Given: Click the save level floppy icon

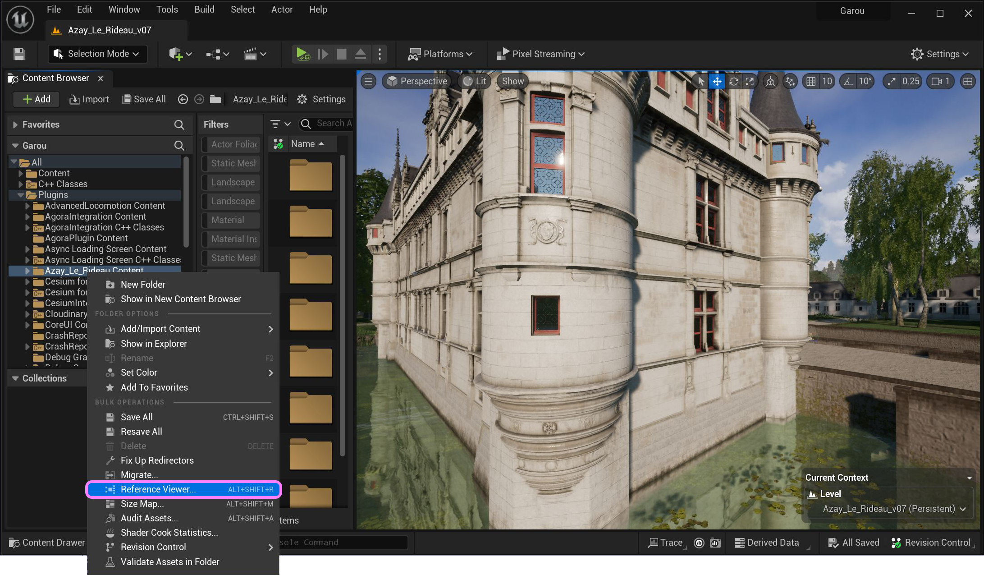Looking at the screenshot, I should pyautogui.click(x=19, y=54).
